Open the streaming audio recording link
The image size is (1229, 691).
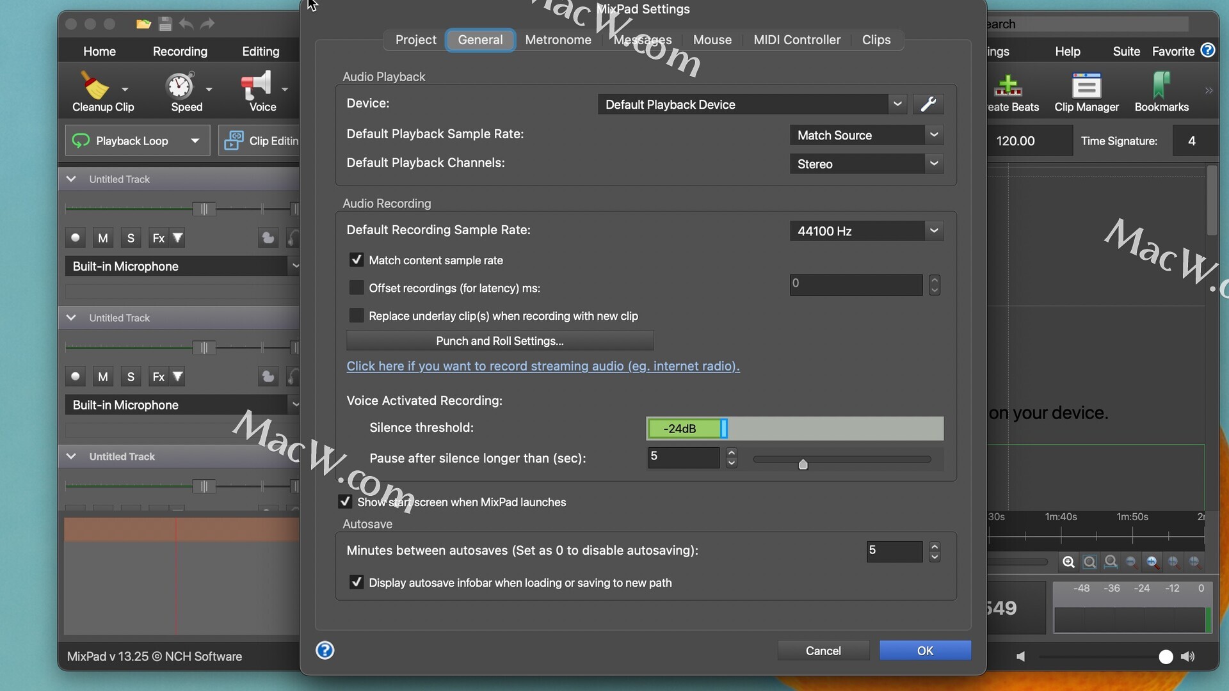[543, 366]
